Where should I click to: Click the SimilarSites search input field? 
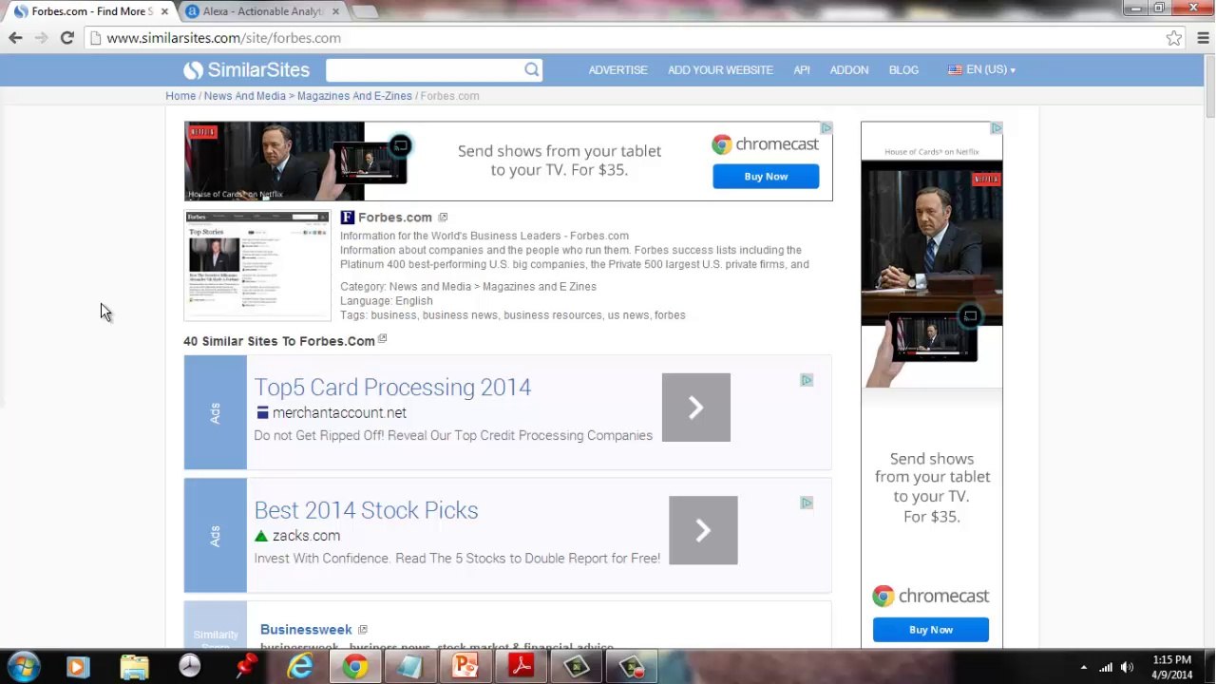coord(425,69)
